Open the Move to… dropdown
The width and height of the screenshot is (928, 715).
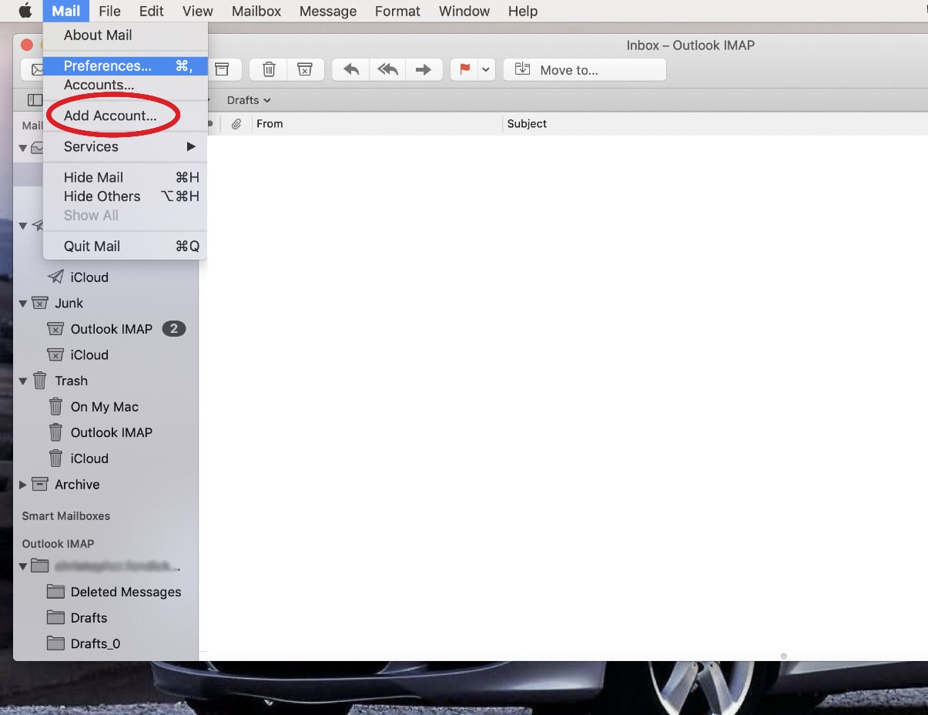coord(585,69)
